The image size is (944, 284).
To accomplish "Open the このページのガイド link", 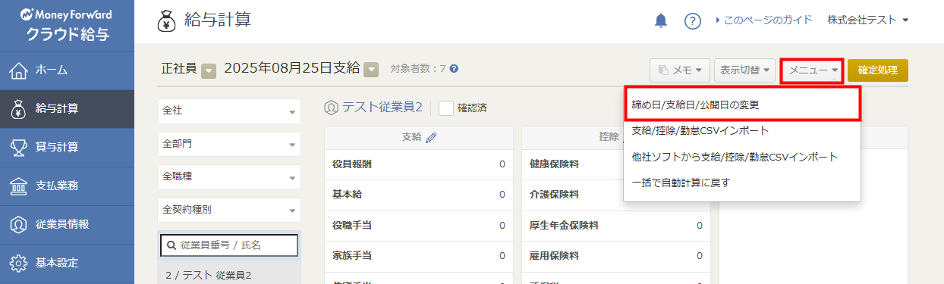I will coord(763,20).
